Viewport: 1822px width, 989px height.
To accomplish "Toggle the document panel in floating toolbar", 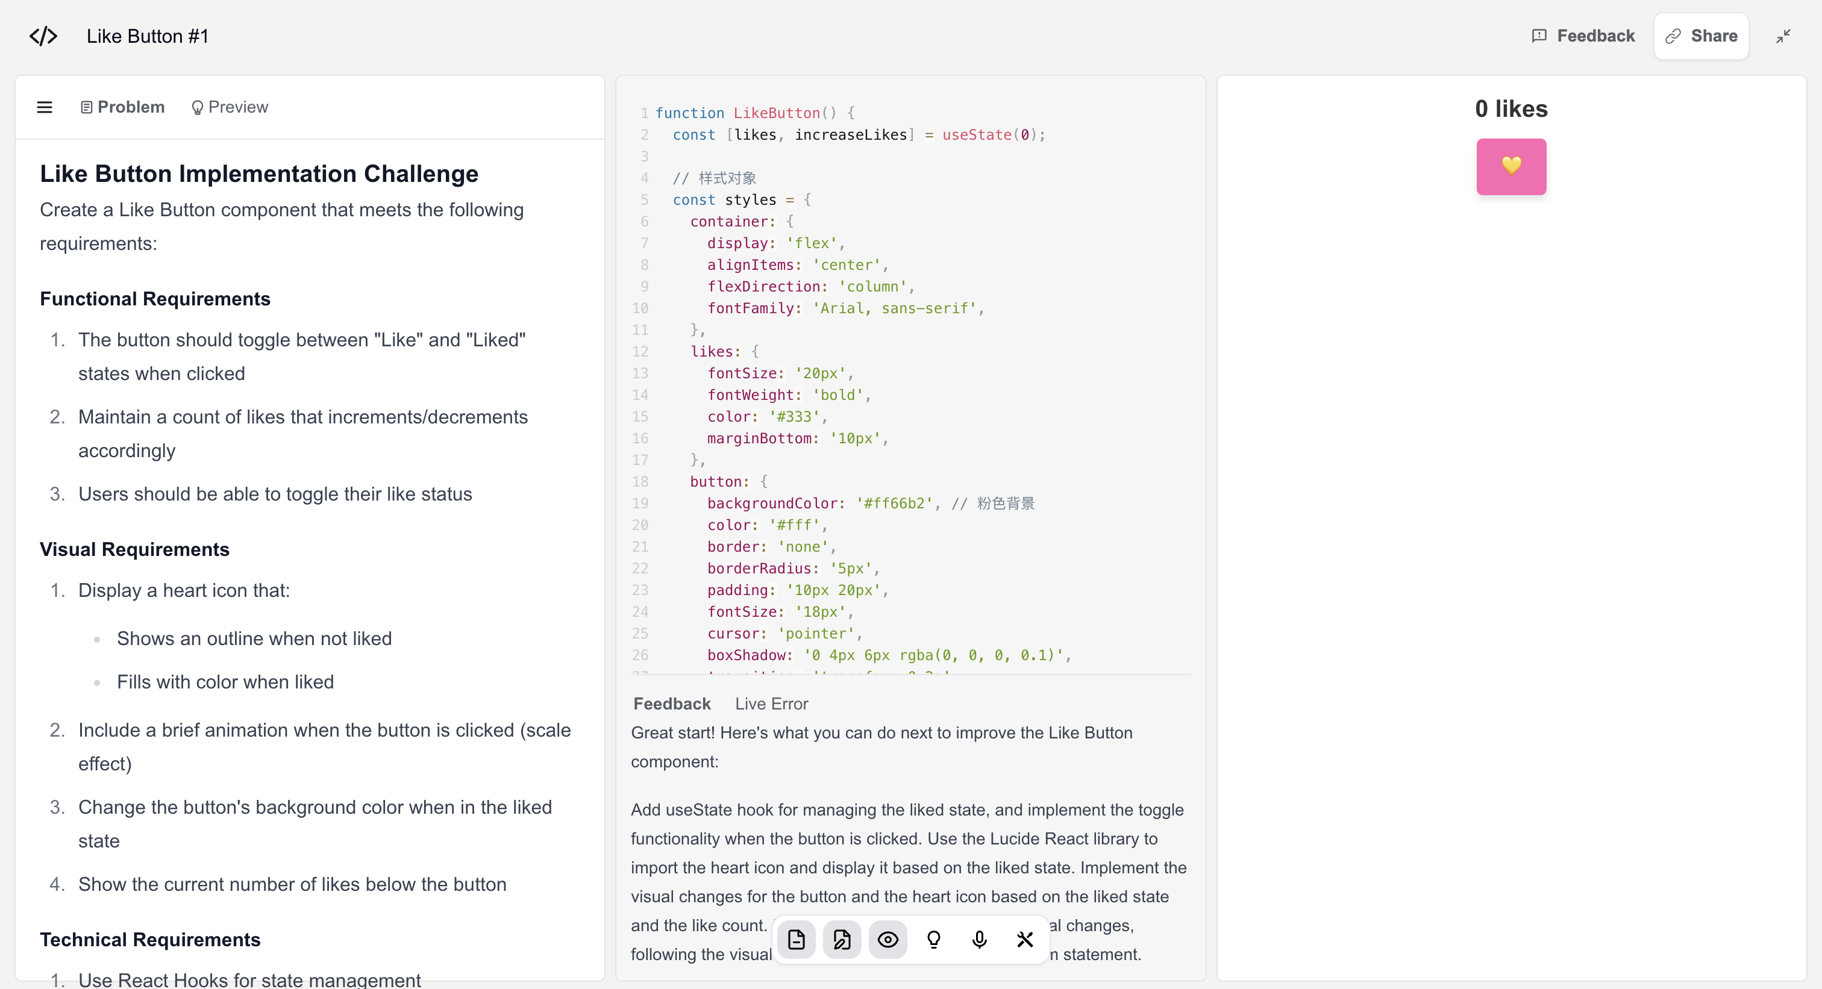I will point(796,940).
